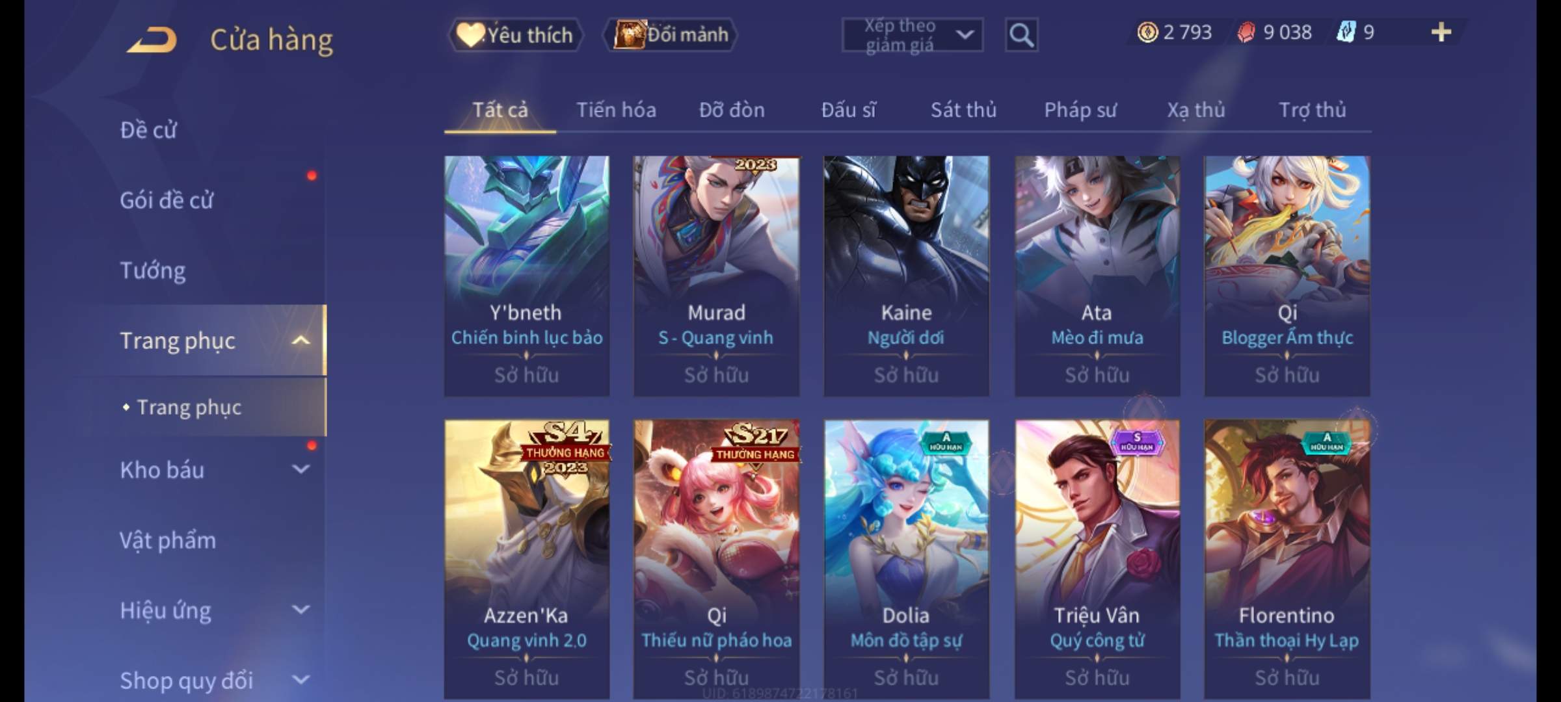This screenshot has width=1561, height=702.
Task: Switch to the Sát thủ tab
Action: pyautogui.click(x=963, y=110)
